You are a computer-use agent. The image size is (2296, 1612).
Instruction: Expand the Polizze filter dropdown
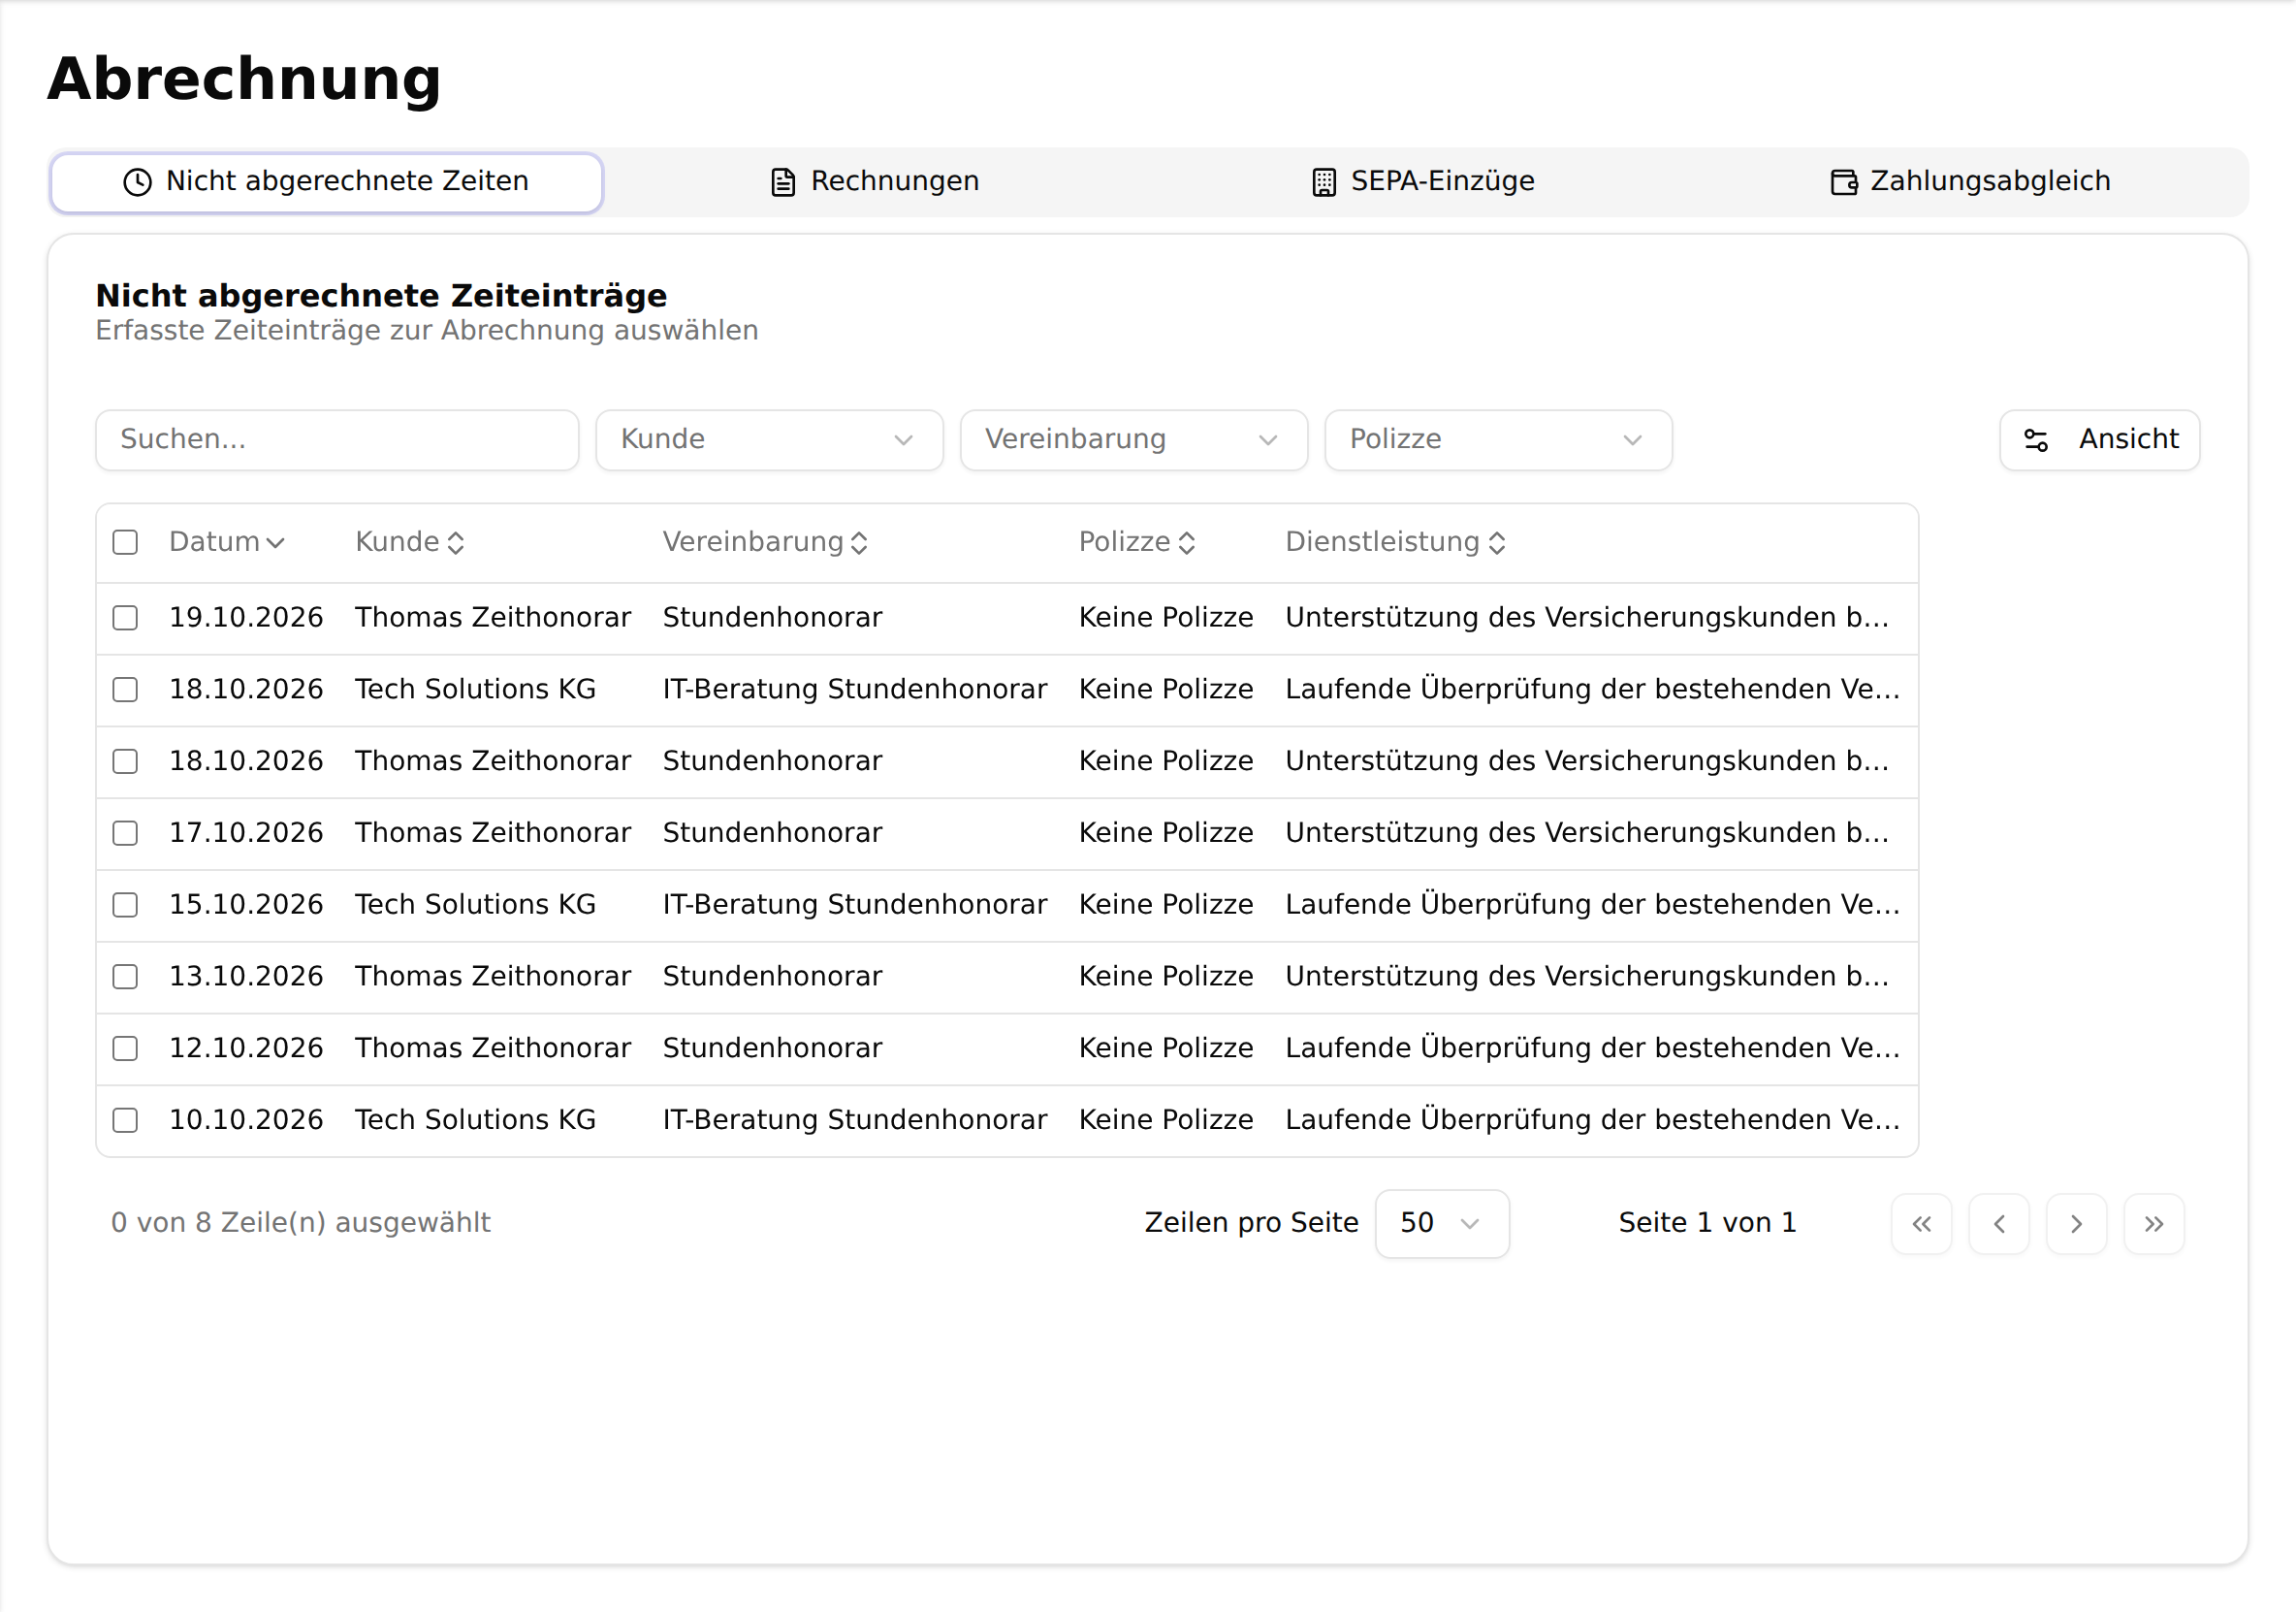(x=1498, y=440)
